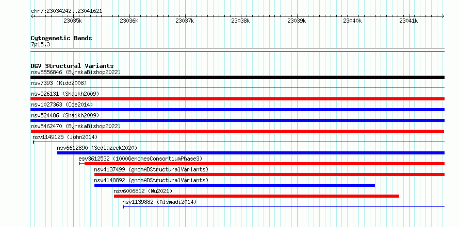The image size is (459, 227).
Task: Click the thin blue nsv1149125 line
Action: [239, 142]
